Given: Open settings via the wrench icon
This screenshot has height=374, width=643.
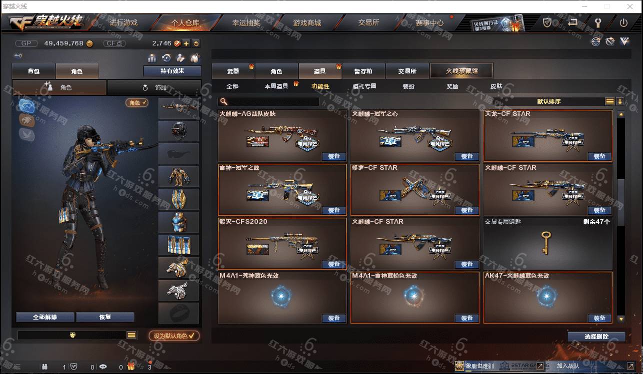Looking at the screenshot, I should coord(597,23).
